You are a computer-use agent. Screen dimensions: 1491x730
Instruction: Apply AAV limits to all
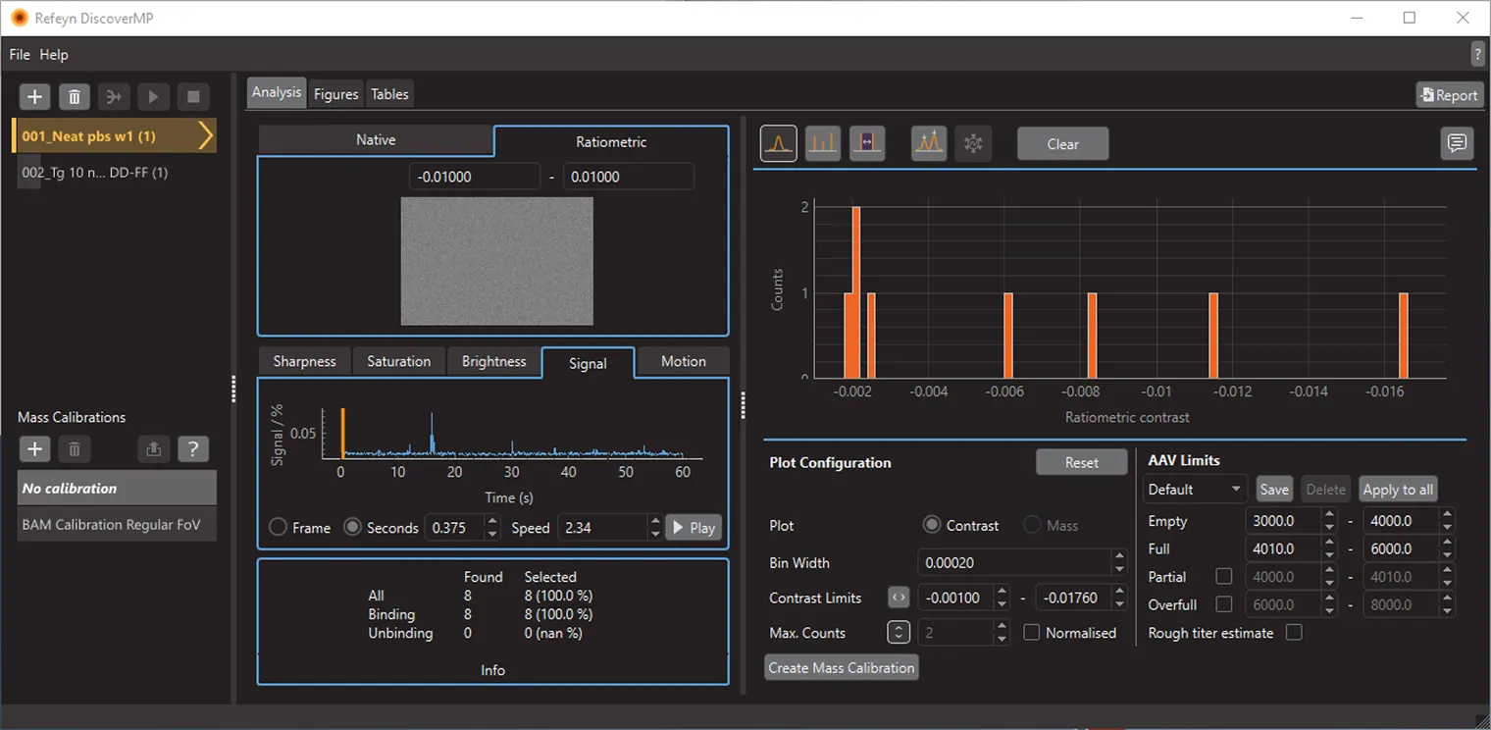[x=1398, y=489]
